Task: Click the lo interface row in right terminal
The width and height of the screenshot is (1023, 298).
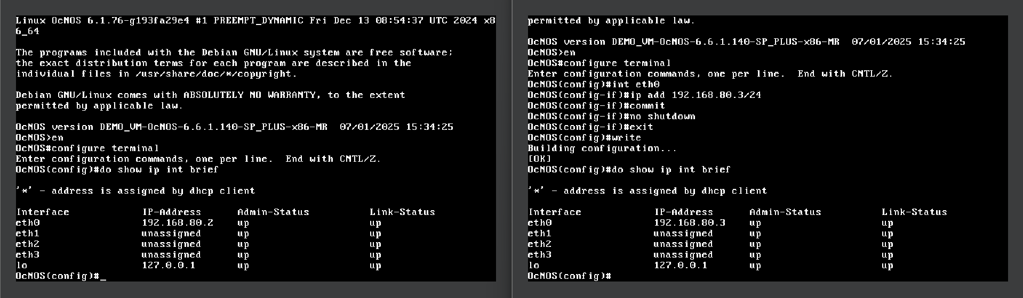Action: coord(533,266)
